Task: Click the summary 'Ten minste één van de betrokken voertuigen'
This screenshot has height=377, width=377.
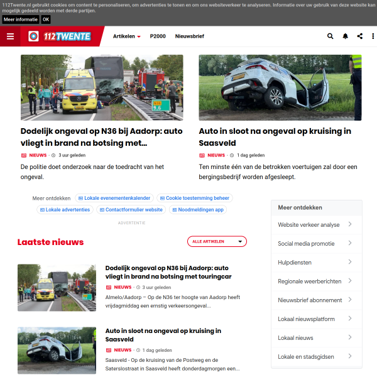Action: click(x=278, y=172)
